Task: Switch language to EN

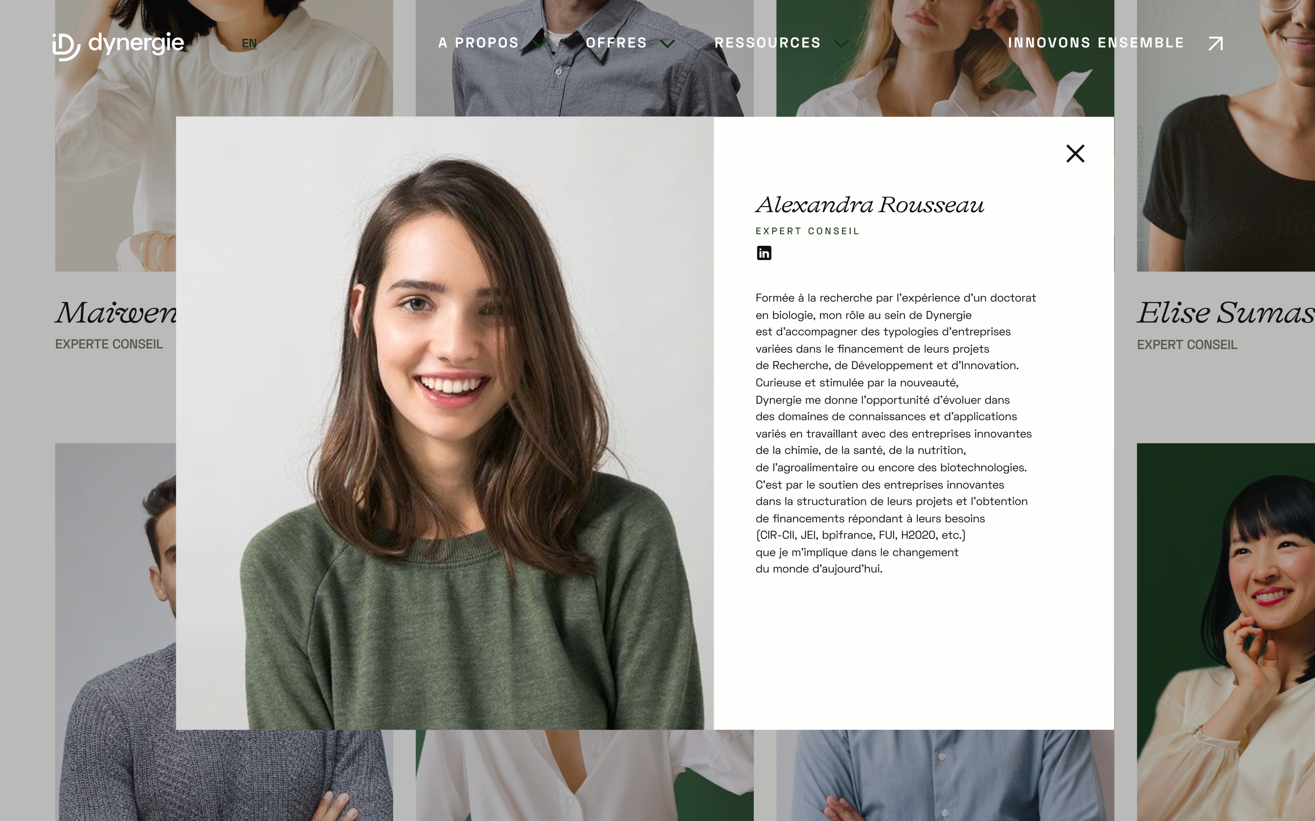Action: coord(249,43)
